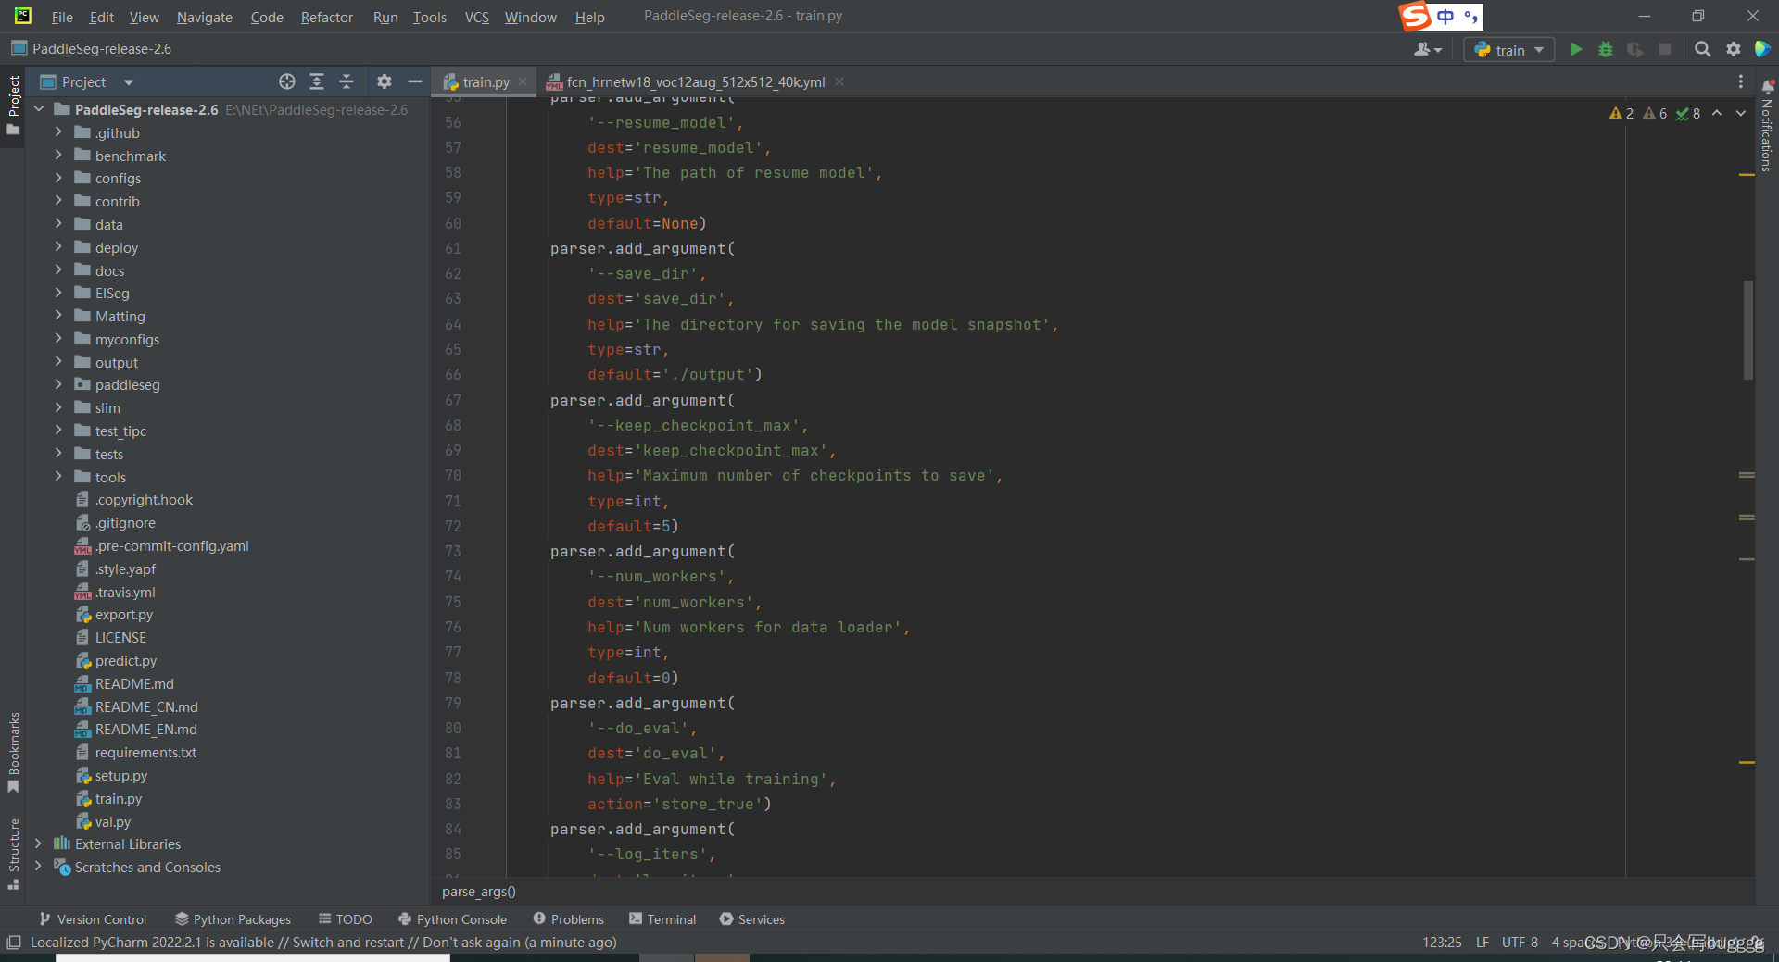
Task: Go to previous highlighted error arrow
Action: 1717,113
